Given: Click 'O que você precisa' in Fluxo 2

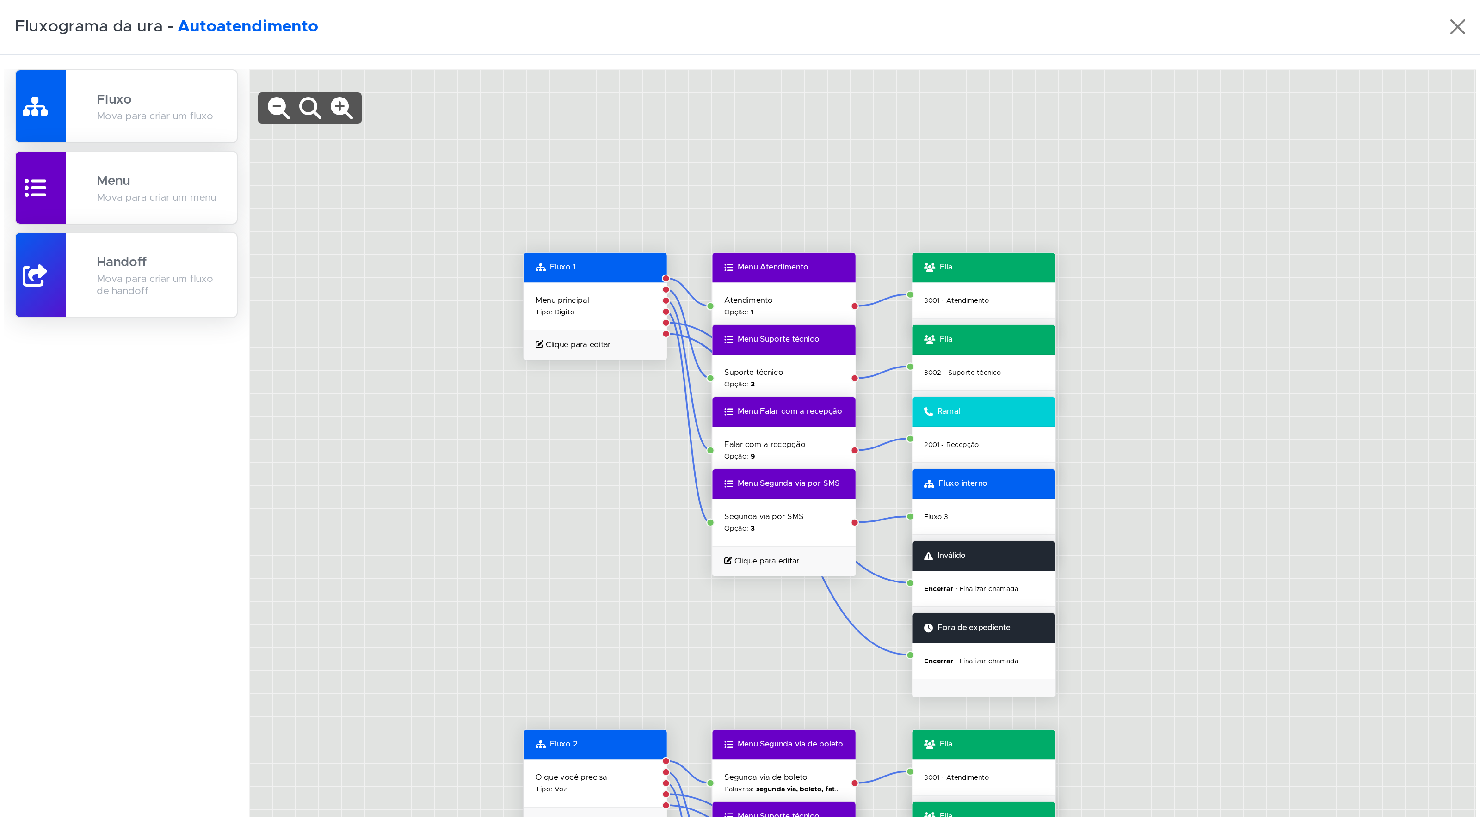Looking at the screenshot, I should [x=571, y=777].
